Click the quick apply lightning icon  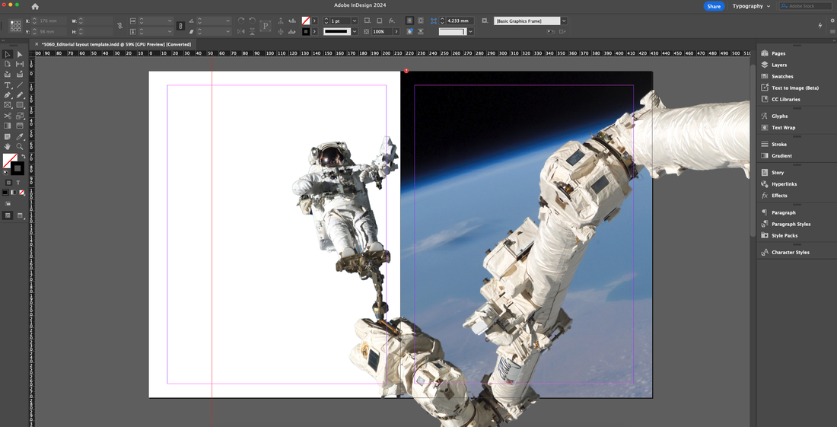point(820,25)
